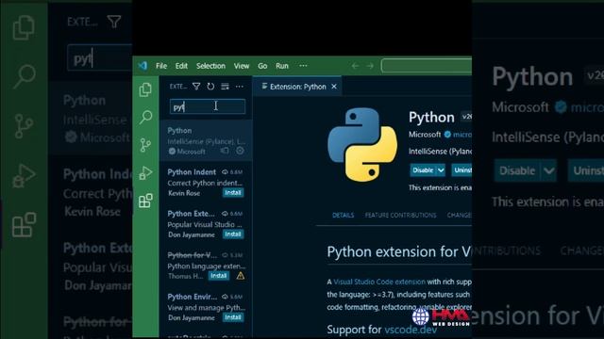Open the micro... publisher link
604x339 pixels.
[462, 135]
